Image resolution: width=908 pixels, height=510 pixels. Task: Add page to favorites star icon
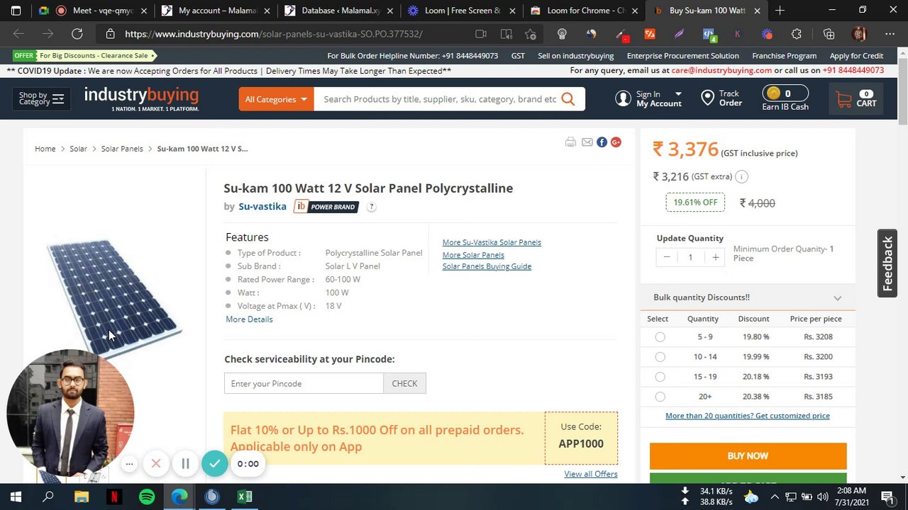(x=531, y=34)
